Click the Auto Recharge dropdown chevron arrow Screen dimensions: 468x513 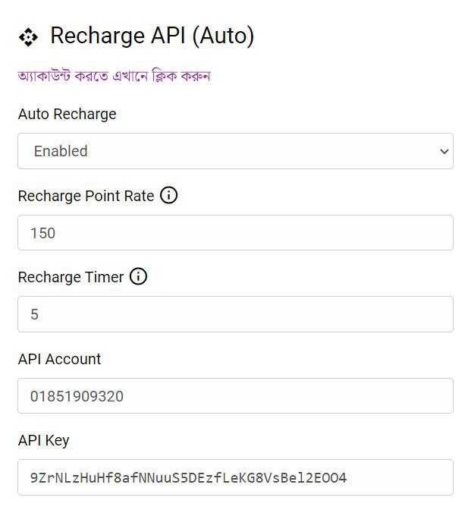(x=444, y=151)
